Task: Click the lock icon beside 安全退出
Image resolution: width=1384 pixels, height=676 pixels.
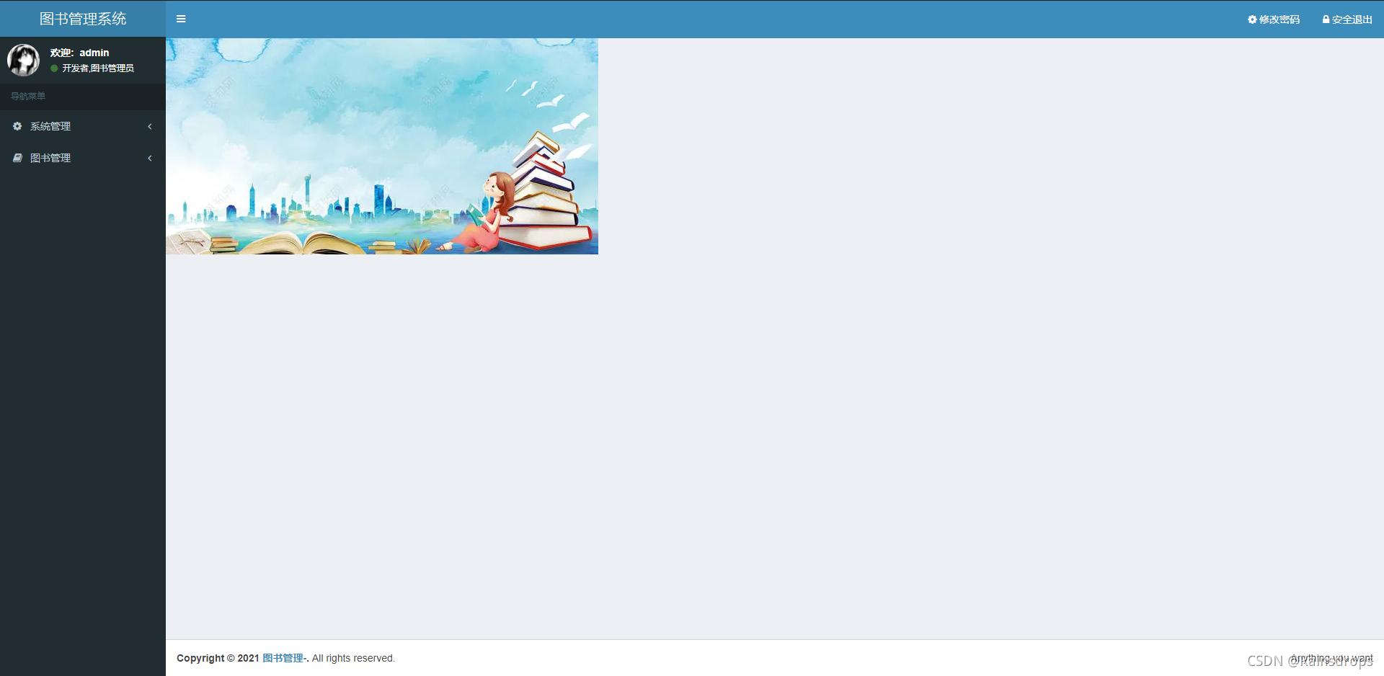Action: pos(1326,19)
